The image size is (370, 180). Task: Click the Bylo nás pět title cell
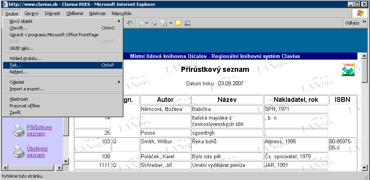coord(227,156)
